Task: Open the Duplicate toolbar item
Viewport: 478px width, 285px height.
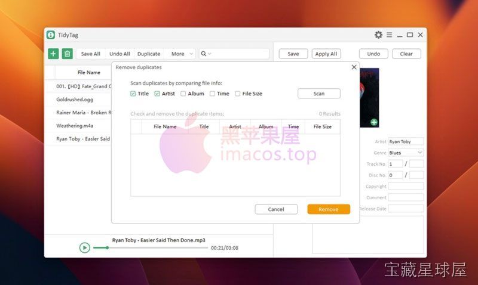Action: [149, 54]
